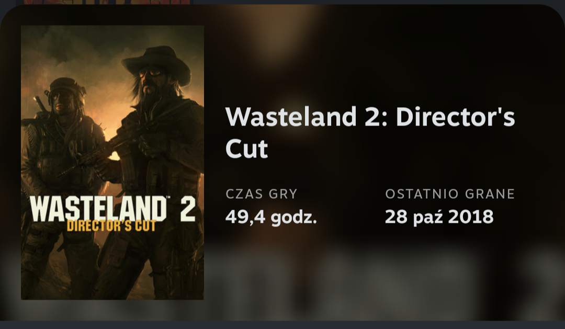Click the "OSTATNIO GRANE" label
Screen dimensions: 565x329
[x=450, y=194]
